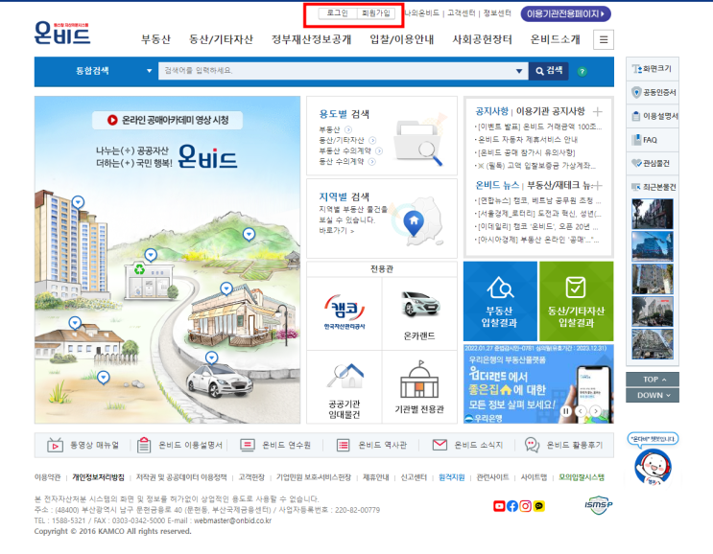This screenshot has width=713, height=554.
Task: Open the 정부재산정보공개 menu
Action: [312, 39]
